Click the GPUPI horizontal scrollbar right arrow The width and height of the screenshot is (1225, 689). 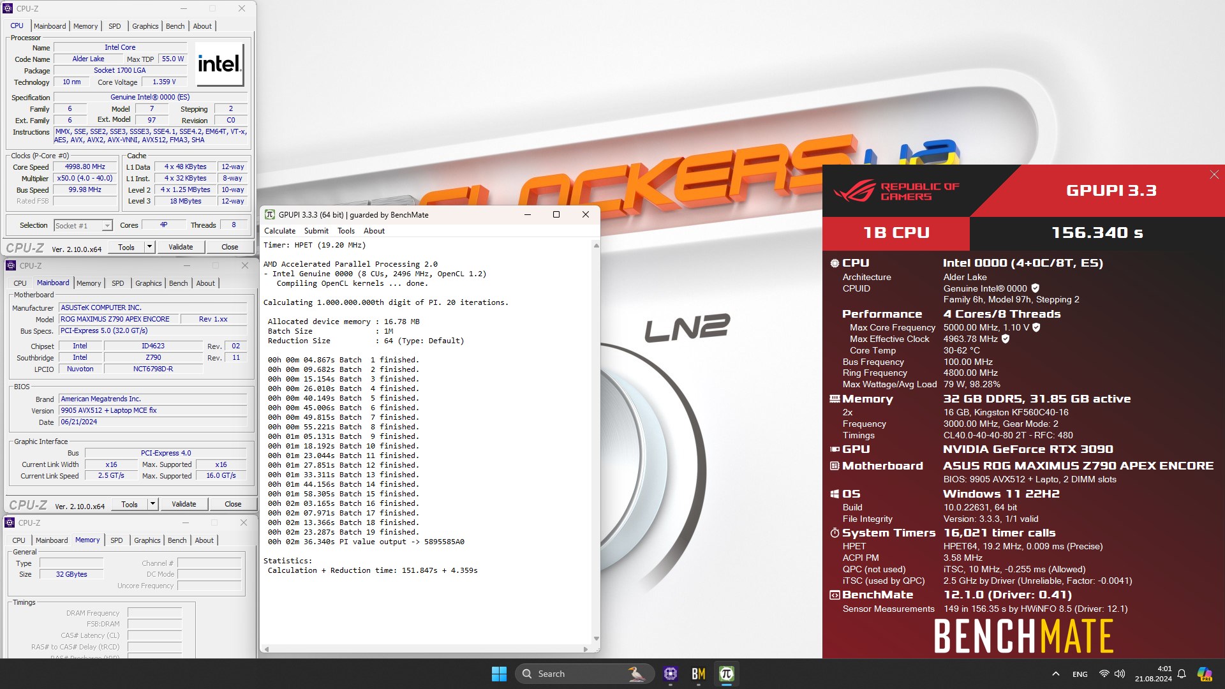(586, 649)
